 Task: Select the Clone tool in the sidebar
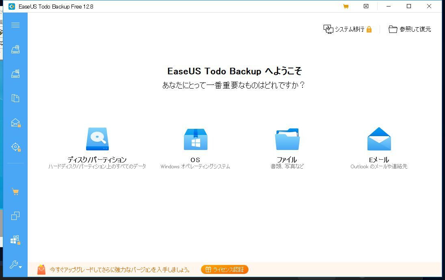coord(15,216)
